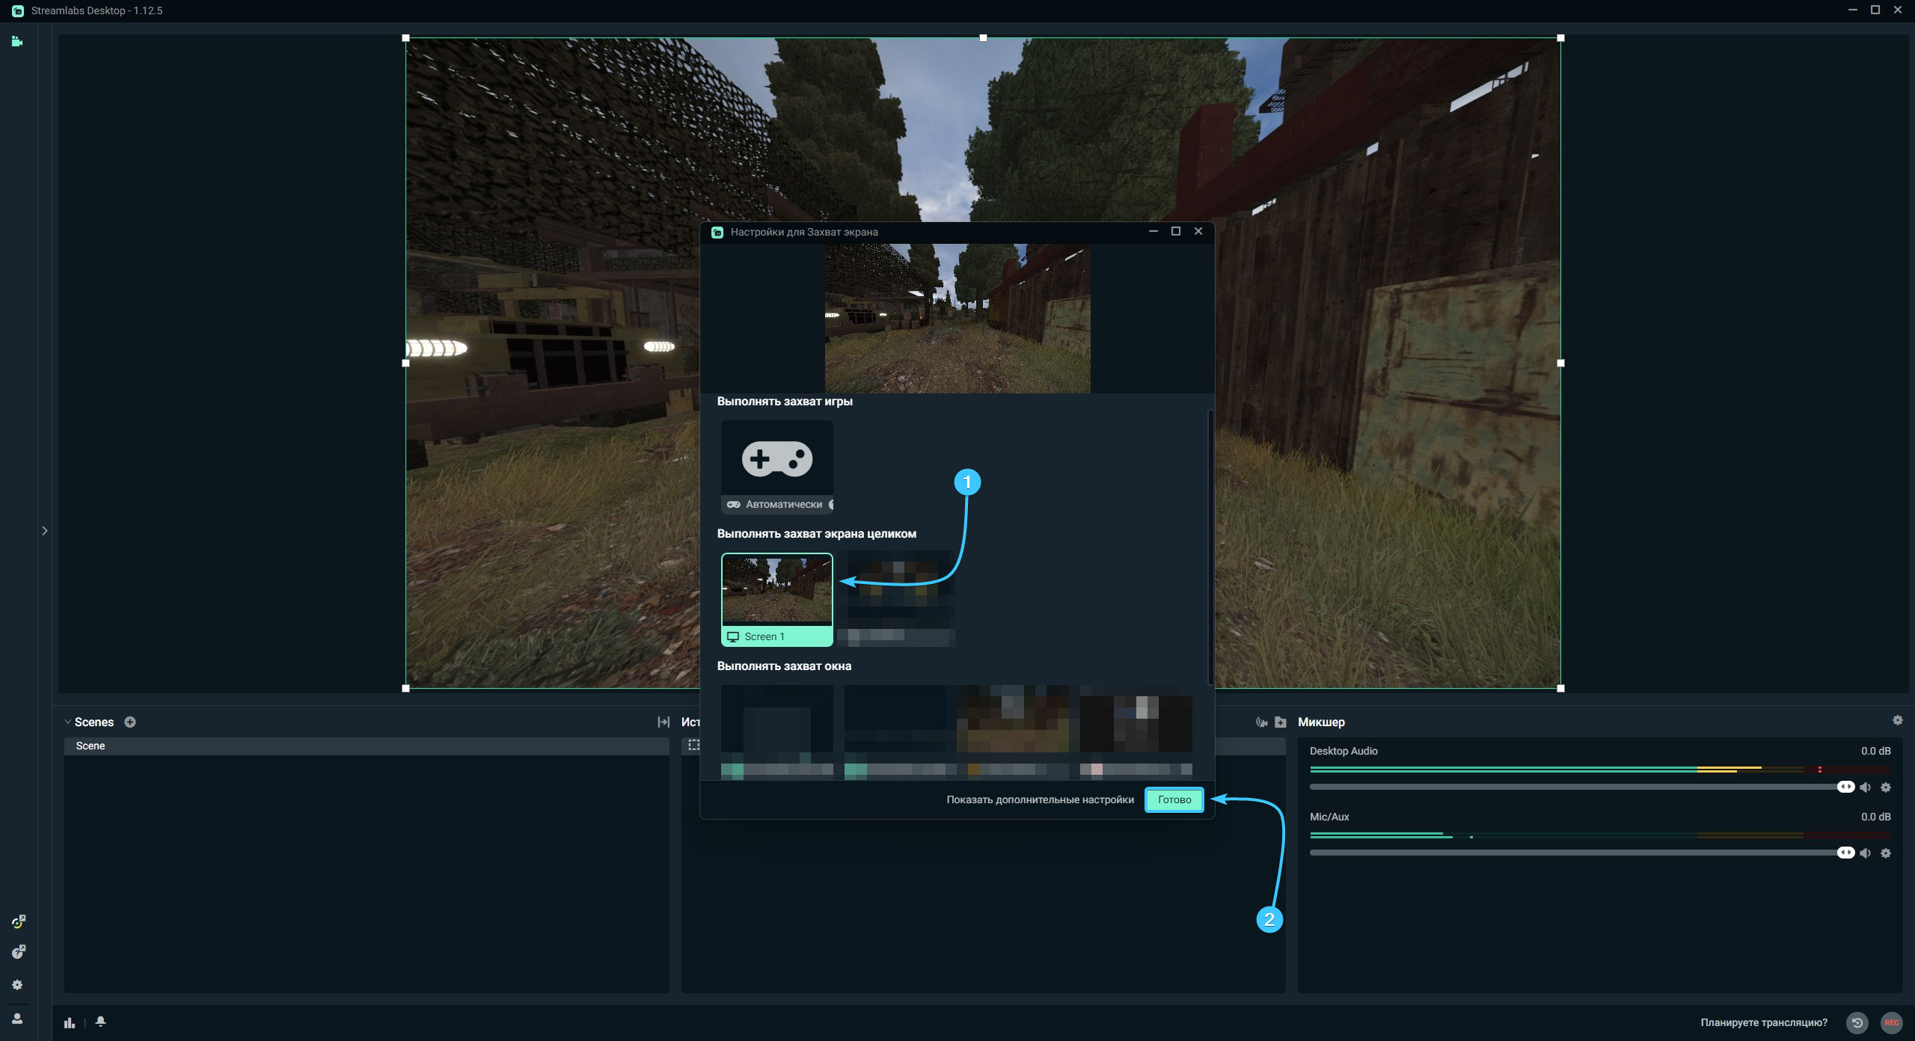1915x1041 pixels.
Task: Select the last blurred window capture thumbnail
Action: point(1136,731)
